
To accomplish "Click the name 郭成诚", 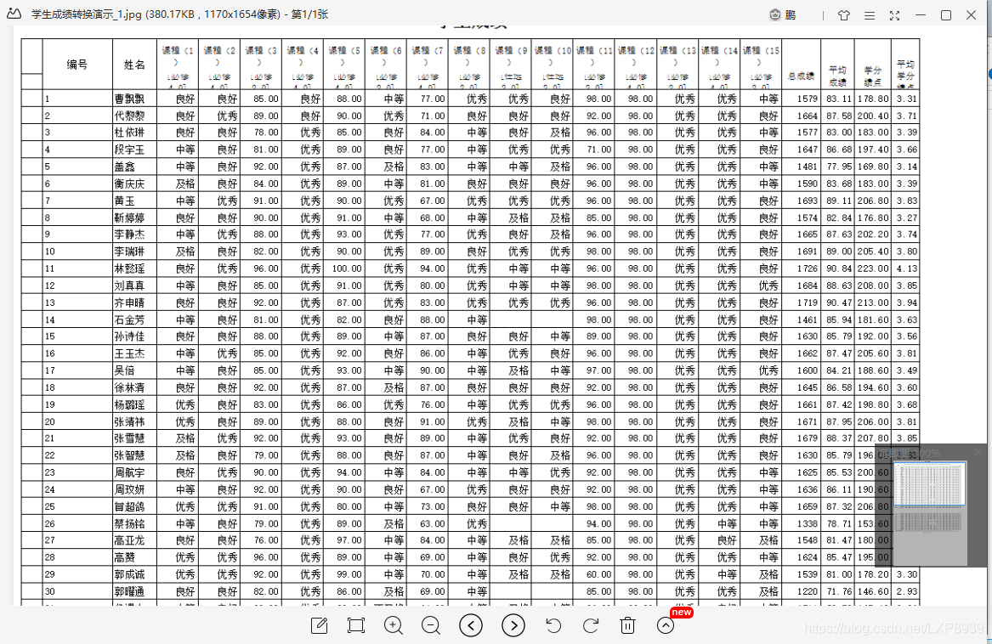I will (130, 574).
